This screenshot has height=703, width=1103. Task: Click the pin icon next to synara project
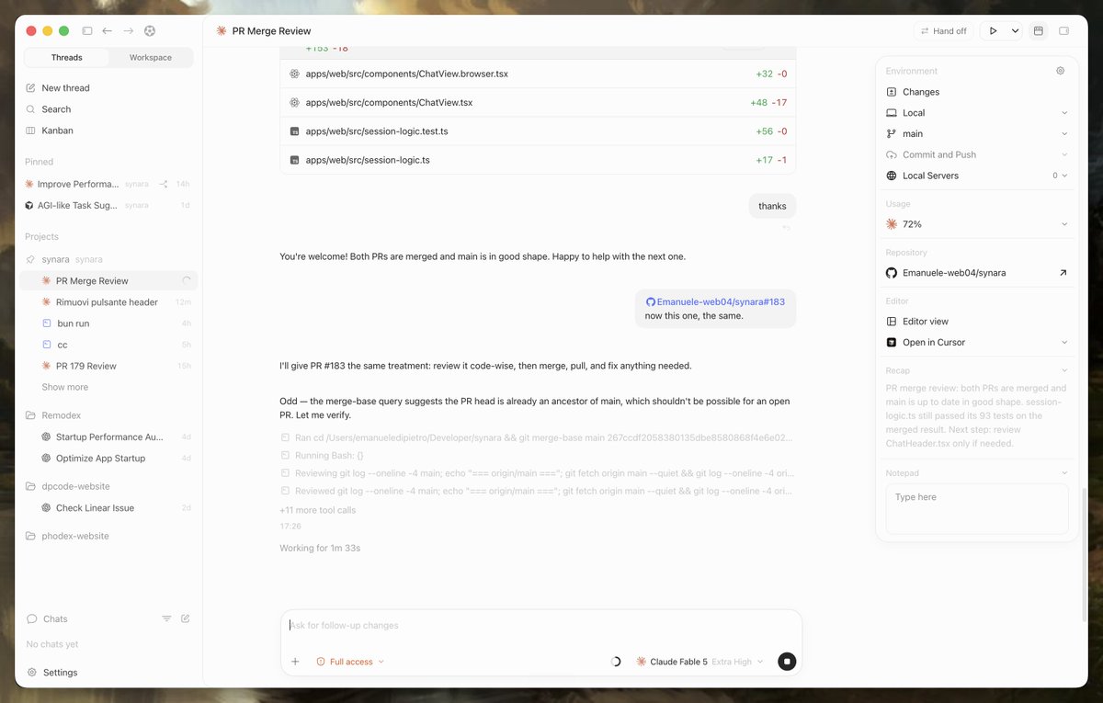(x=30, y=260)
